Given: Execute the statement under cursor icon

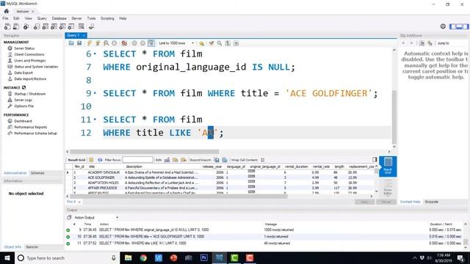Looking at the screenshot, I should 98,43.
